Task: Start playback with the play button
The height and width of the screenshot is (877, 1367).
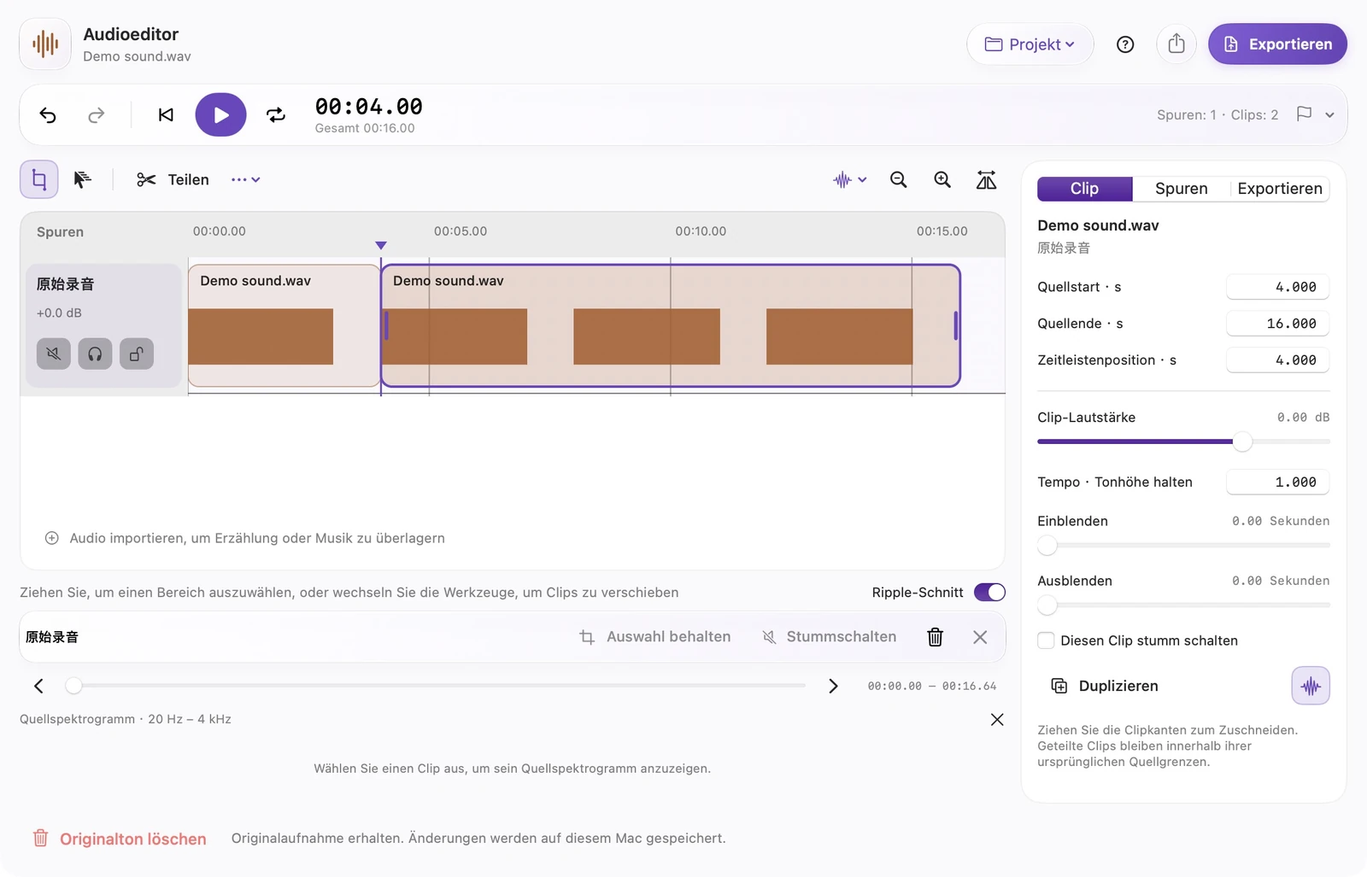Action: (220, 114)
